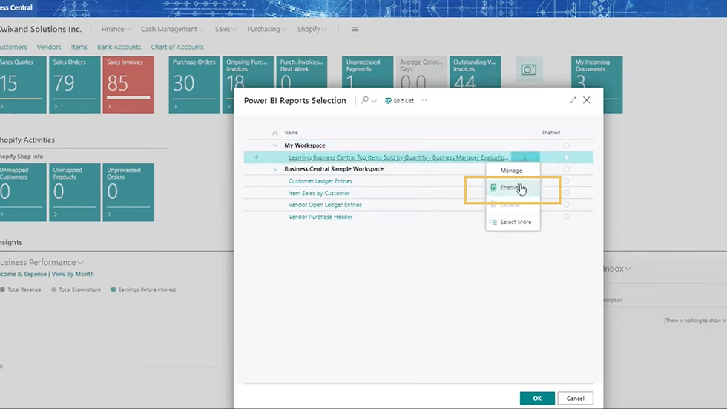
Task: Open the Sales Quotes tile arrow
Action: click(1, 107)
